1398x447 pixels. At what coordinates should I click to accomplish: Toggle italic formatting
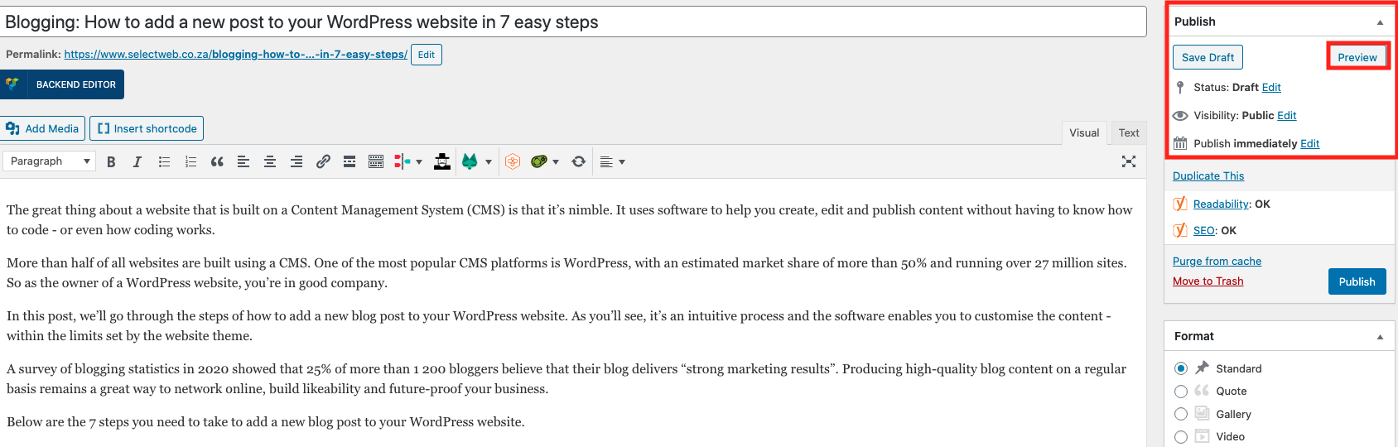click(137, 161)
